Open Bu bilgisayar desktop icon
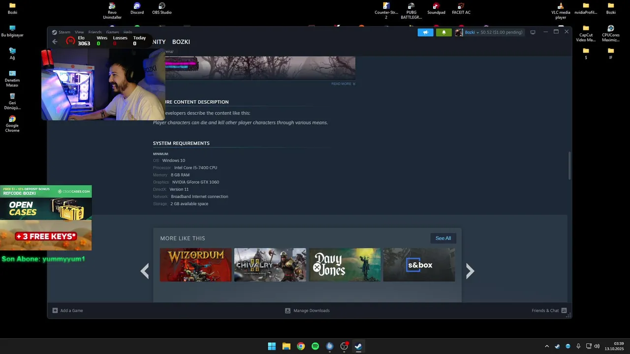The height and width of the screenshot is (354, 630). pos(12,31)
